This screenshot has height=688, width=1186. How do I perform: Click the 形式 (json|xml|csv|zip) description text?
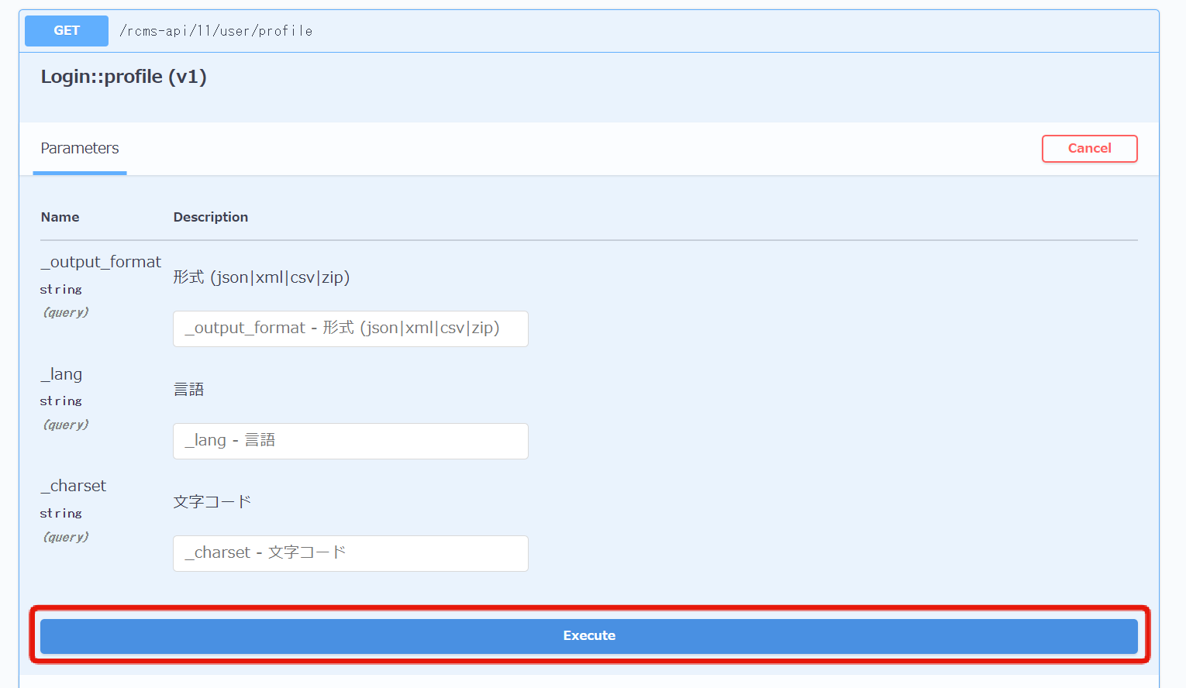(x=261, y=277)
